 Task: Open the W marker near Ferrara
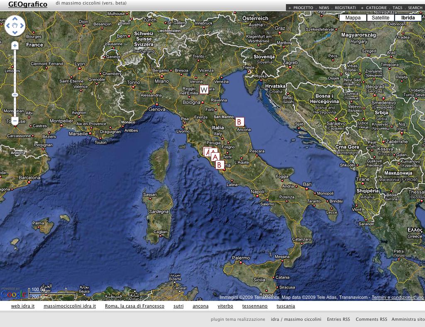click(204, 90)
